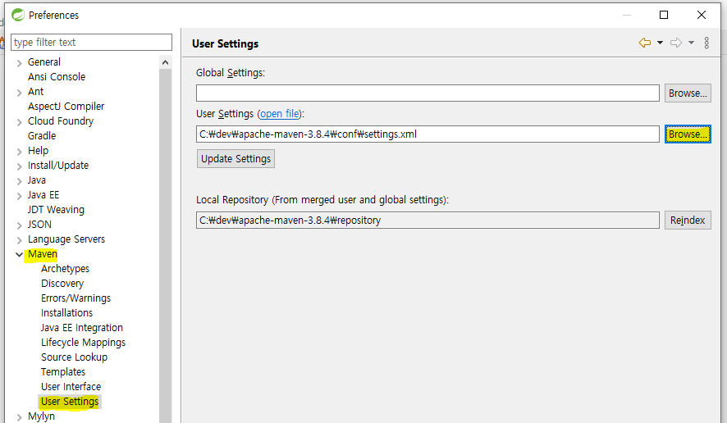Expand the General tree node

(19, 63)
